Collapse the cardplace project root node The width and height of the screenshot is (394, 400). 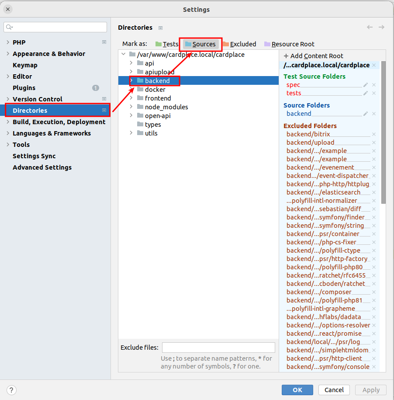123,54
